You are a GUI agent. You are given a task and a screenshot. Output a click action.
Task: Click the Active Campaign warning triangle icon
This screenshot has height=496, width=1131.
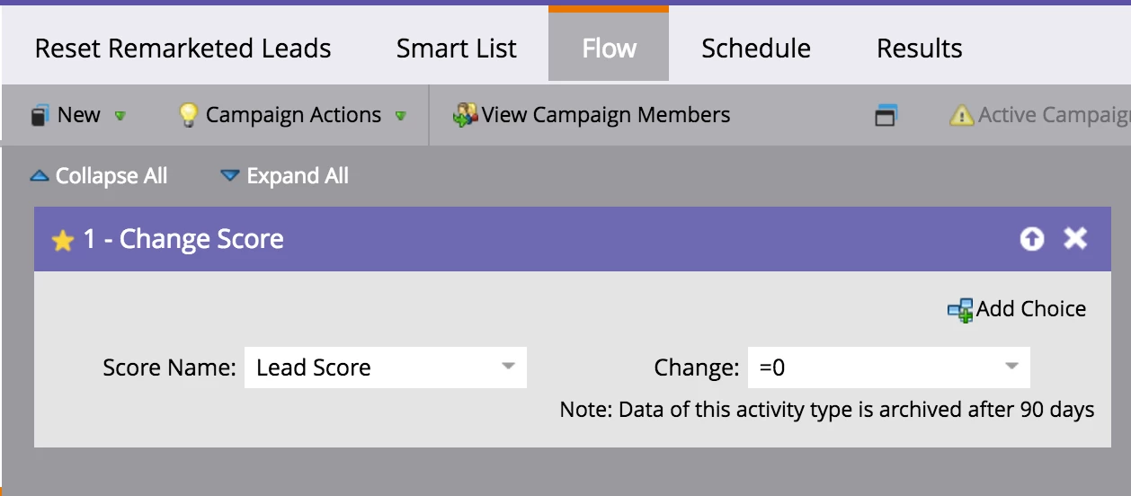click(x=961, y=115)
